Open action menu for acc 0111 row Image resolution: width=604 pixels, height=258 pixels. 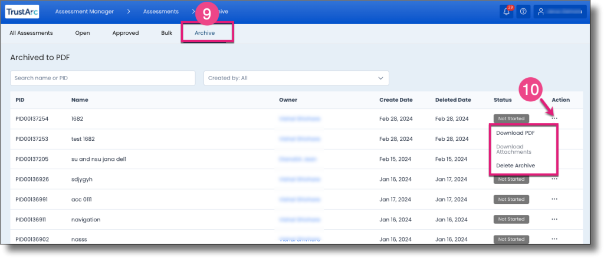click(x=554, y=199)
